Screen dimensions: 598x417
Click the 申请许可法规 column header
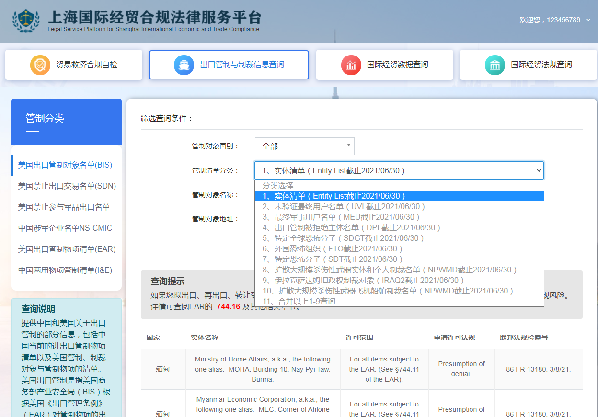[454, 338]
